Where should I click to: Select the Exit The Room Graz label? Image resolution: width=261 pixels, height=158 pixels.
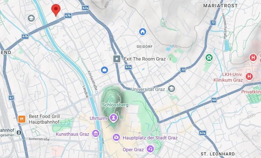(x=147, y=59)
